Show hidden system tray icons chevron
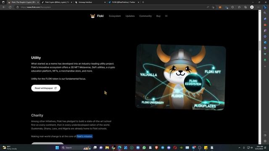 239,148
